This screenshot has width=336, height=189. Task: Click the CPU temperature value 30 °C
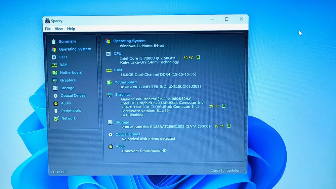188,58
